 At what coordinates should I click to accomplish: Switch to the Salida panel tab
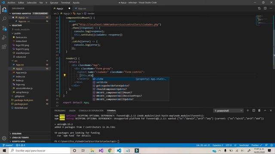(72, 111)
